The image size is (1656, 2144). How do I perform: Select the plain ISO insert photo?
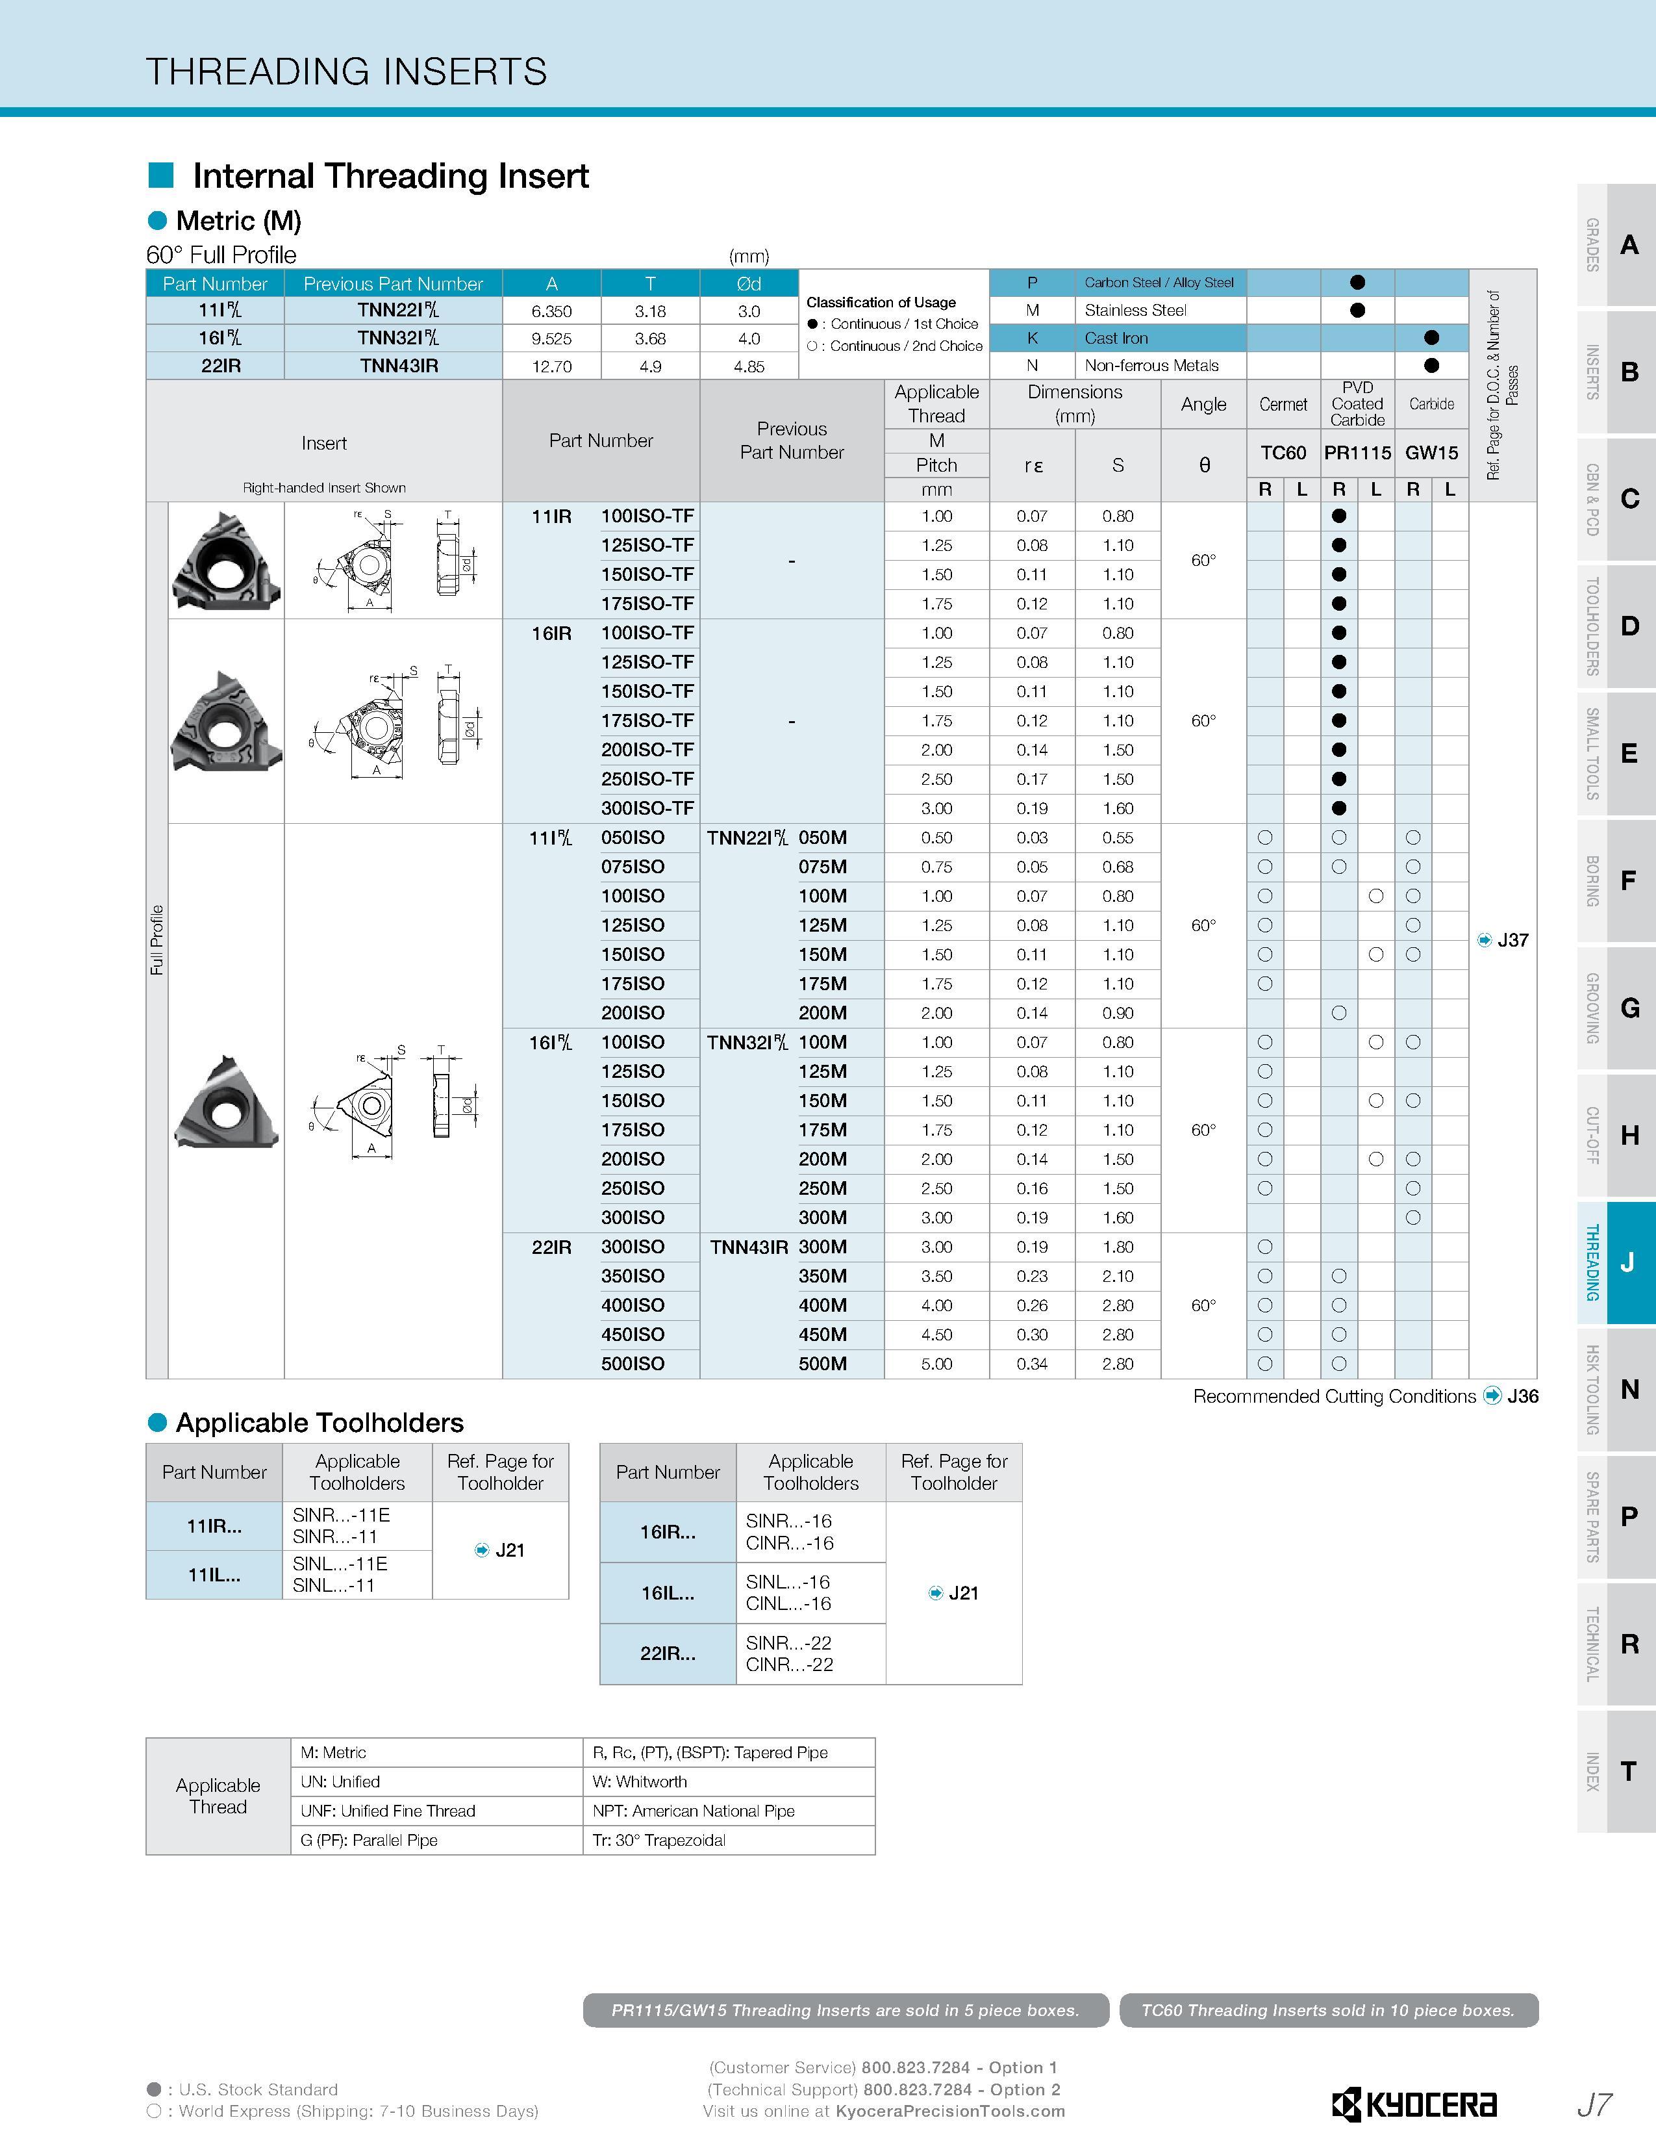click(227, 1101)
